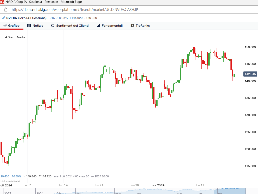Click the nov 2024 time axis label
Image resolution: width=258 pixels, height=194 pixels.
point(158,185)
